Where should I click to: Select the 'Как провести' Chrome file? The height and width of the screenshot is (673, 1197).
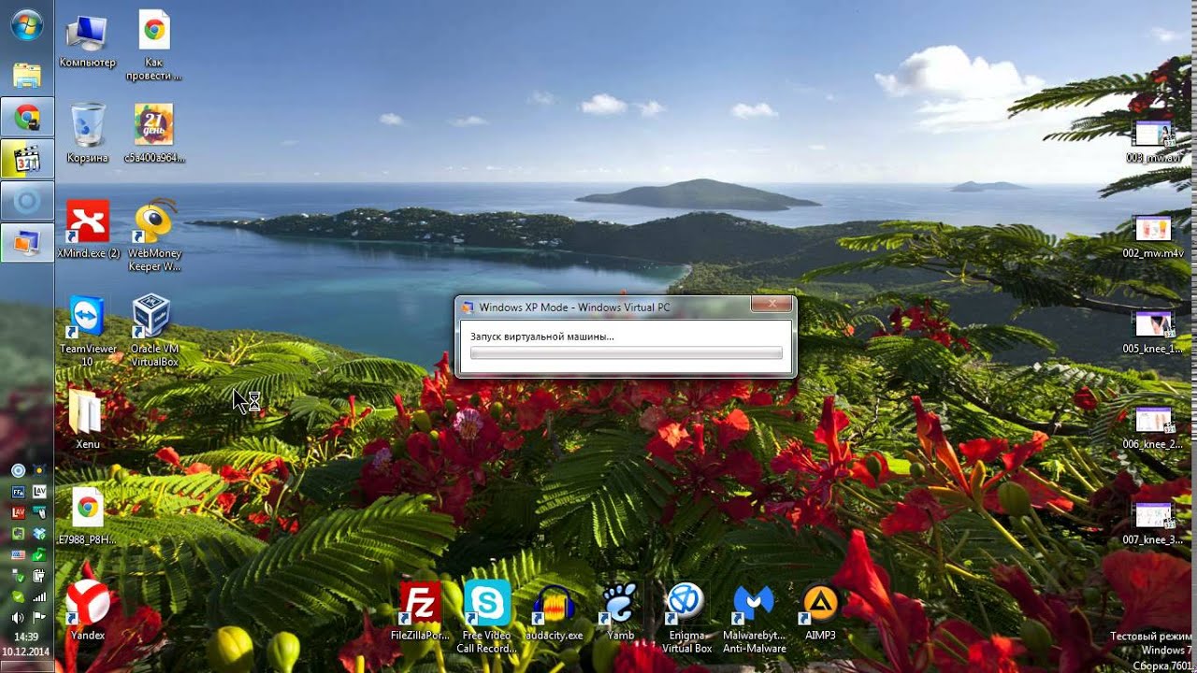[x=154, y=47]
